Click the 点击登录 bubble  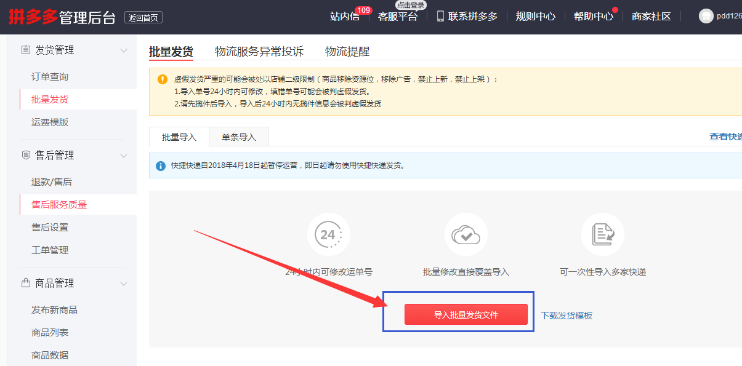(411, 5)
